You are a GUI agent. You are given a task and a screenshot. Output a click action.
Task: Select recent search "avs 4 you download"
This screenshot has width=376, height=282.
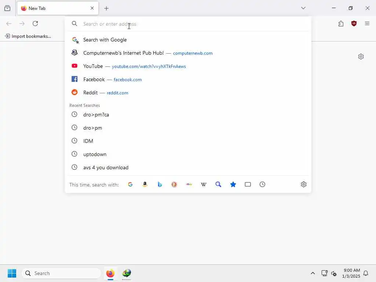188,167
